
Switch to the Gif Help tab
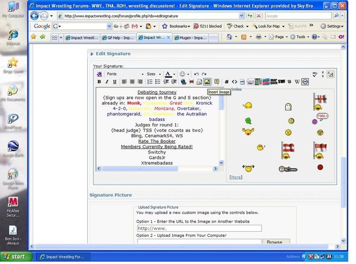tap(118, 38)
